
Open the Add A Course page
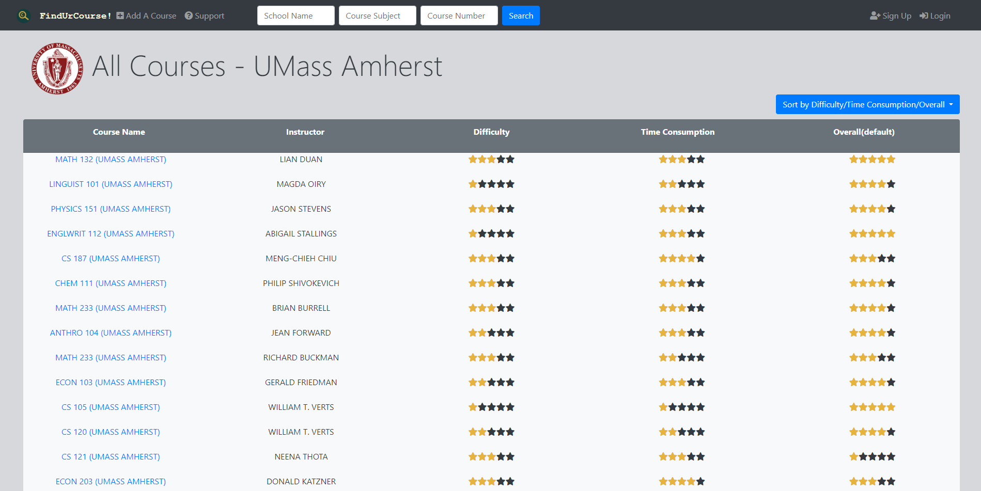146,16
